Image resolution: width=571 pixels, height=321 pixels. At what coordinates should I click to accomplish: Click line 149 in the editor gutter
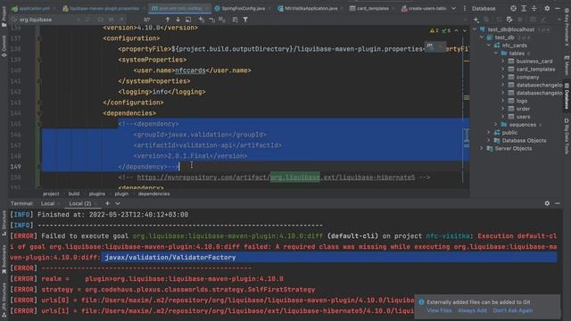point(16,167)
